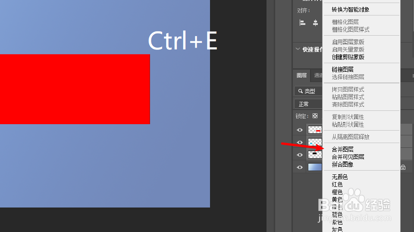Choose 拼合图像 to flatten image
The height and width of the screenshot is (232, 414).
click(342, 165)
